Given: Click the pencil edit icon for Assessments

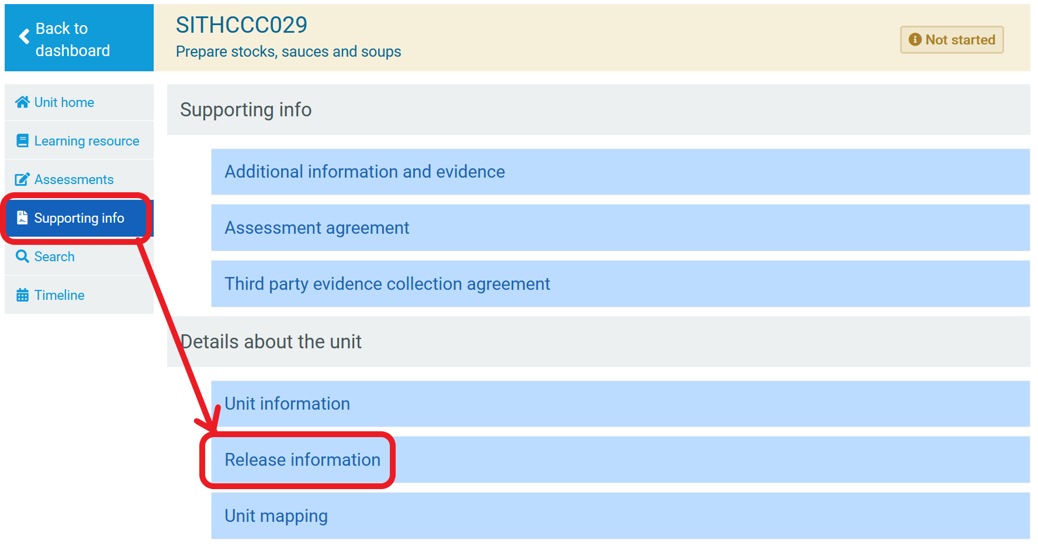Looking at the screenshot, I should point(22,179).
